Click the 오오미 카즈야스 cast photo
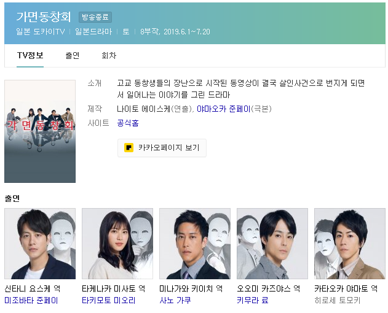Screen dimensions: 388x313 272,244
